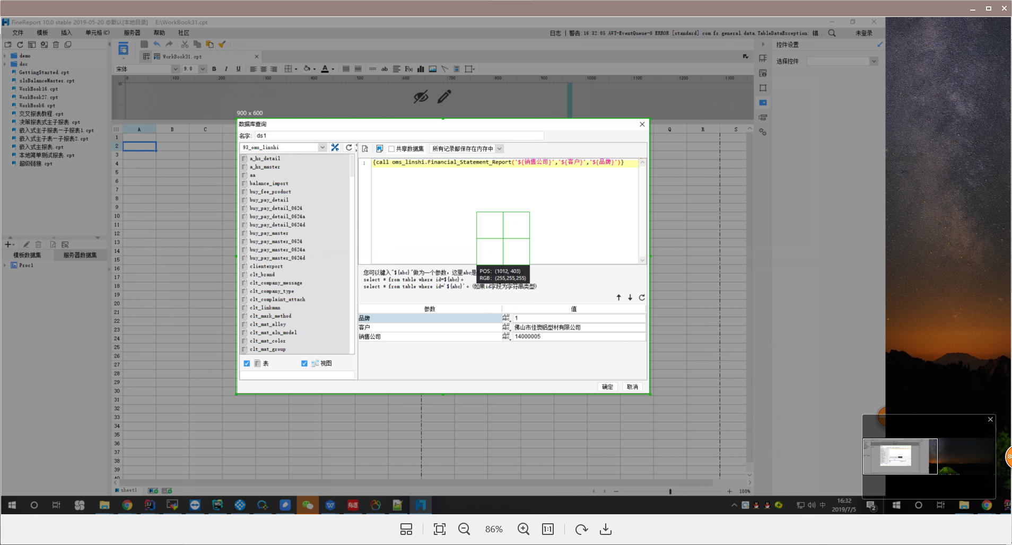Enable the 共享数据集 checkbox

391,149
